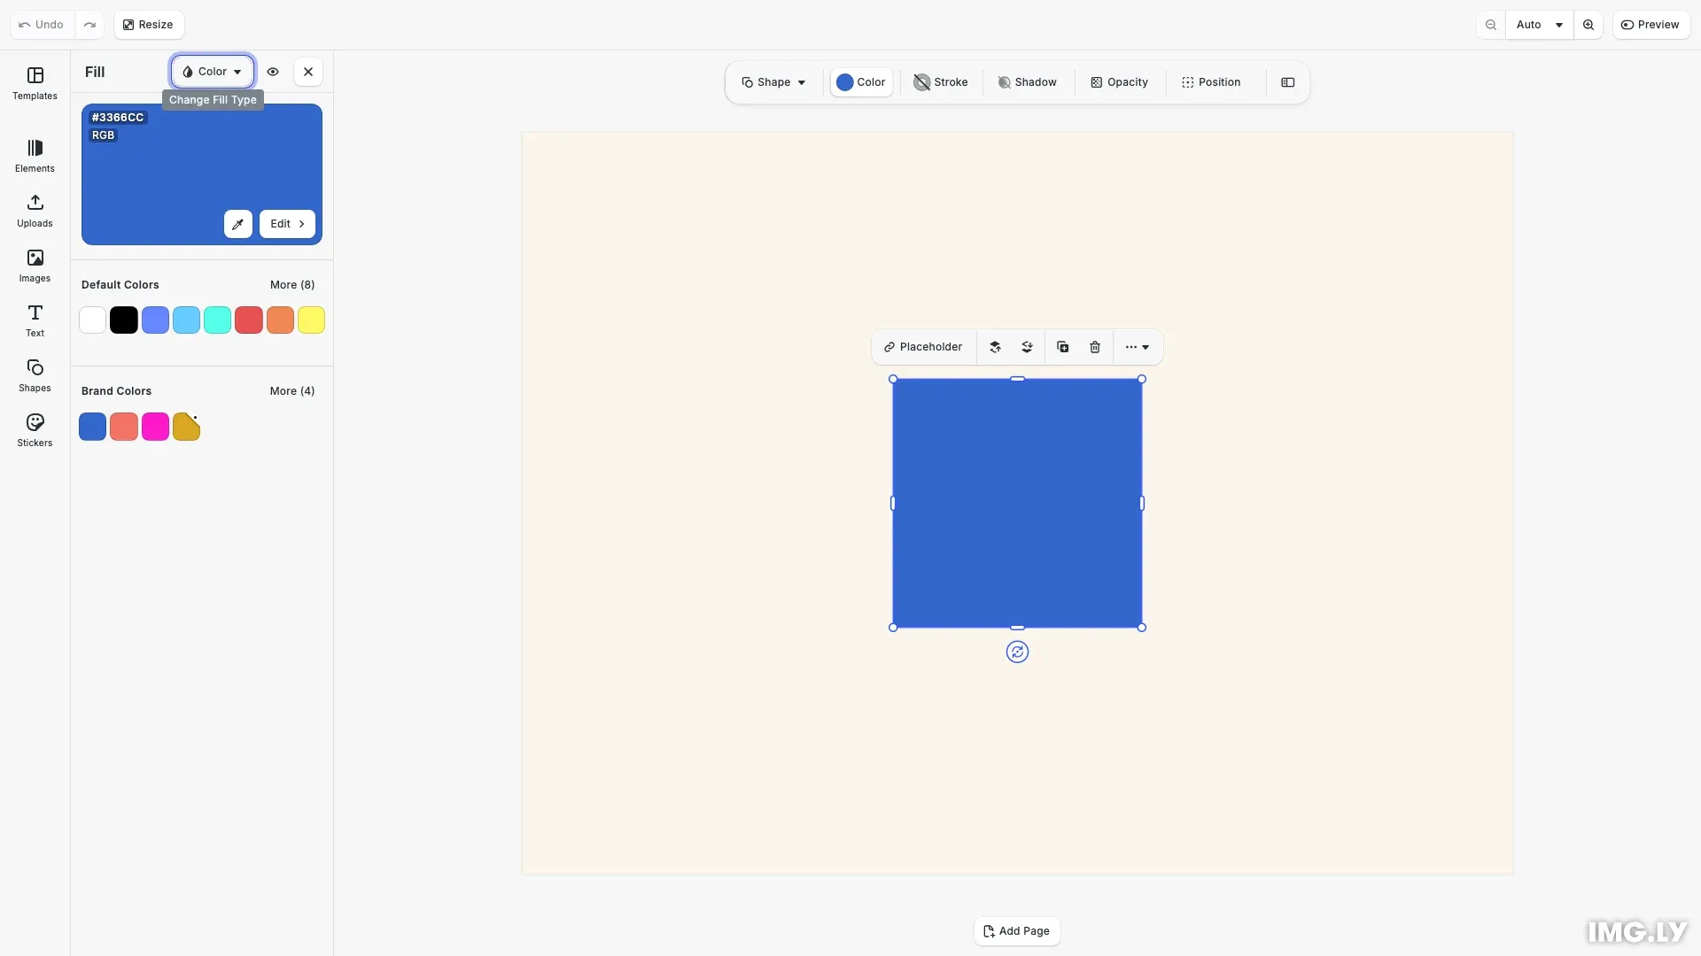1701x956 pixels.
Task: Open the Templates panel
Action: tap(35, 84)
